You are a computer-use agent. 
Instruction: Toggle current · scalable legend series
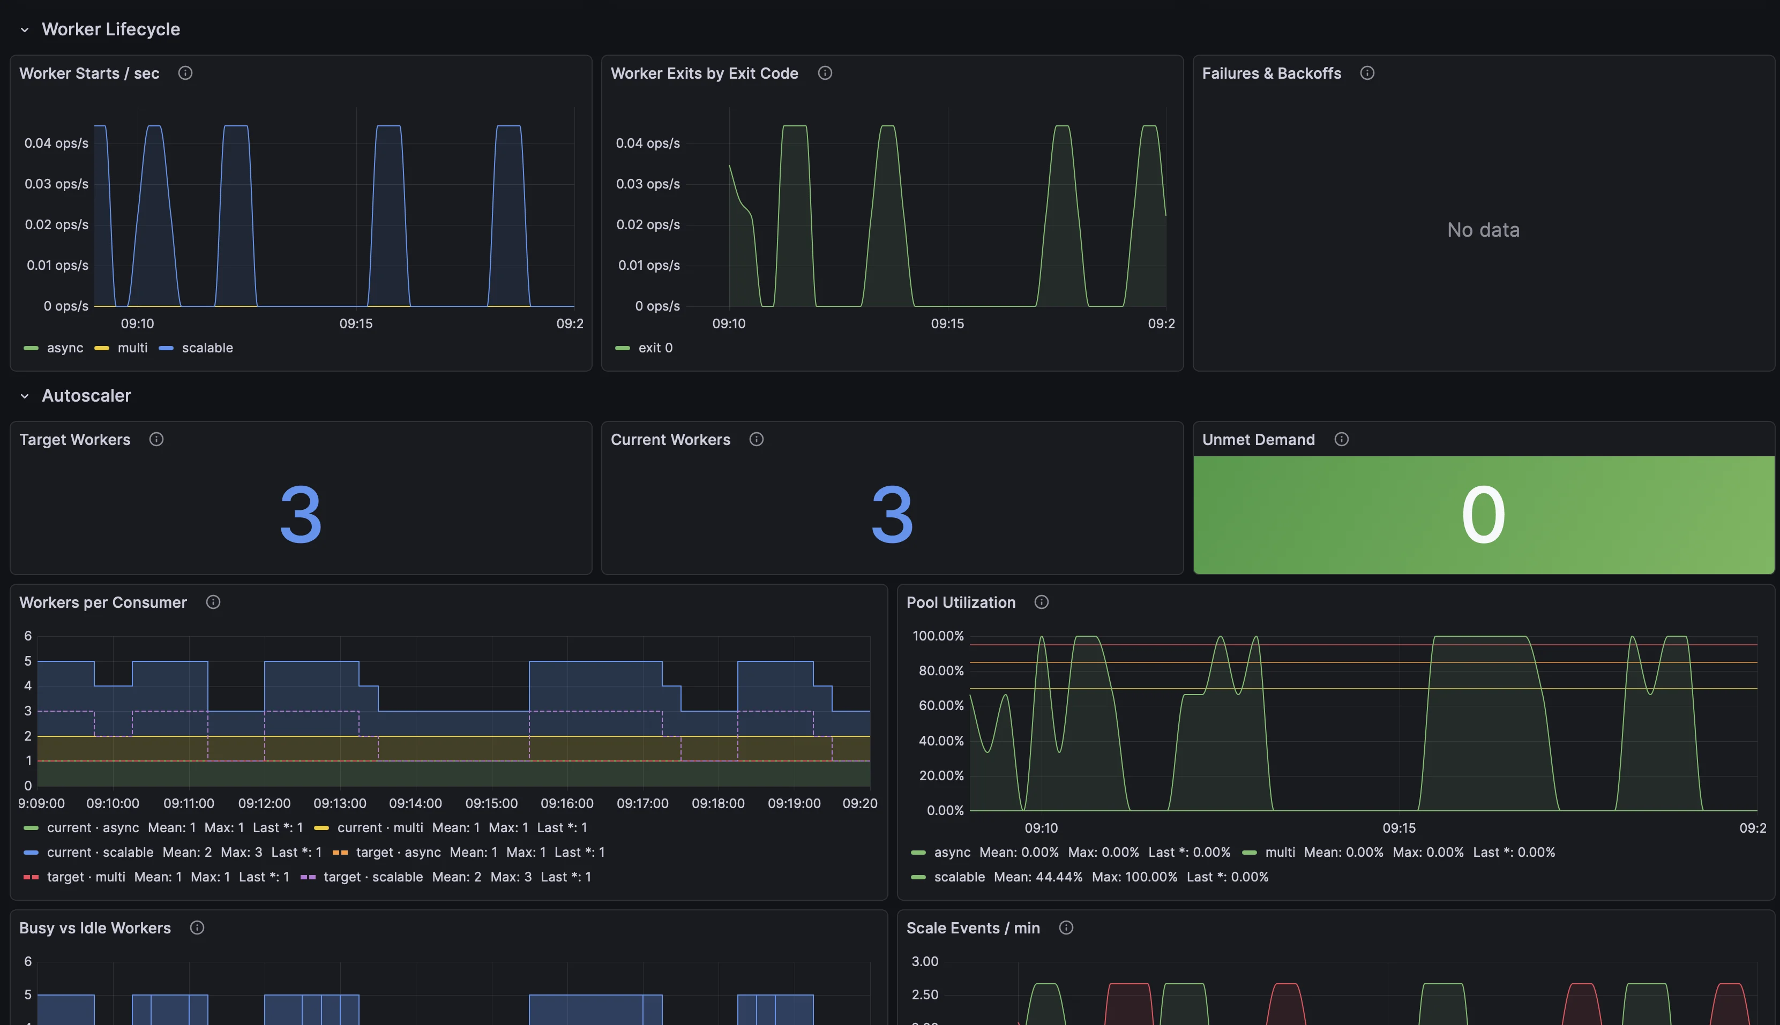[x=100, y=853]
